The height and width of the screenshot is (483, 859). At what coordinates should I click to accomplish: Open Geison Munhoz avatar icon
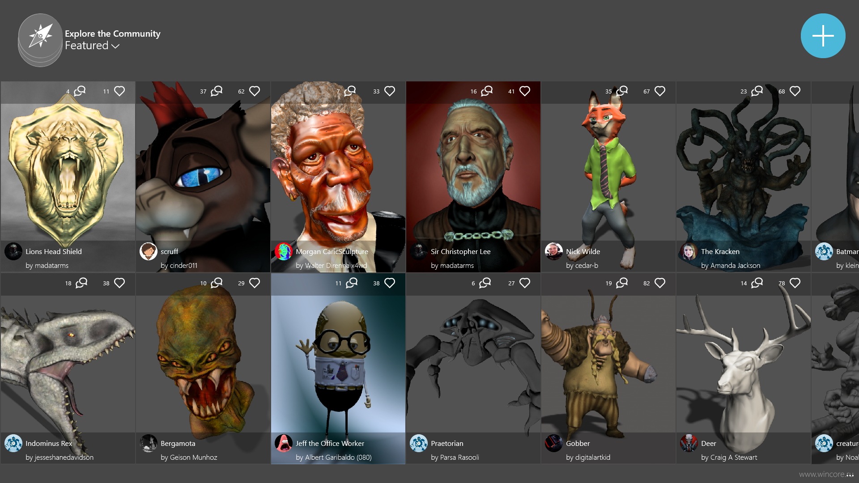(149, 443)
